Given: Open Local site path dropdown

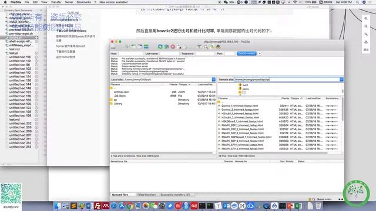Looking at the screenshot, I should [x=213, y=80].
